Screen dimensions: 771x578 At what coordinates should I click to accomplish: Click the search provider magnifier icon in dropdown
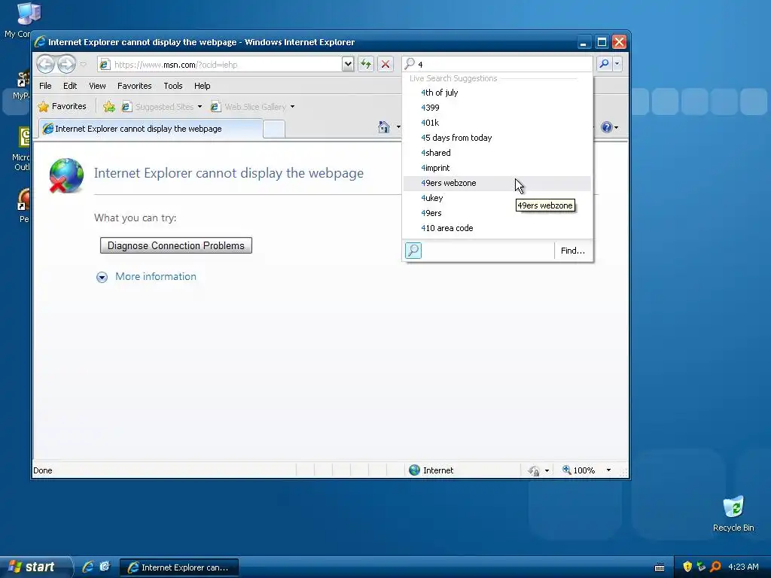(x=413, y=250)
